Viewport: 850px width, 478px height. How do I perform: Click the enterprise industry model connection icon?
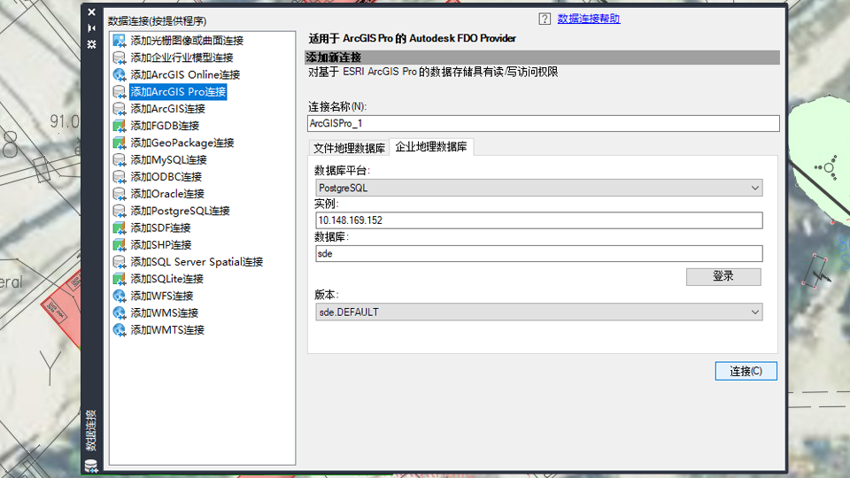pos(120,58)
